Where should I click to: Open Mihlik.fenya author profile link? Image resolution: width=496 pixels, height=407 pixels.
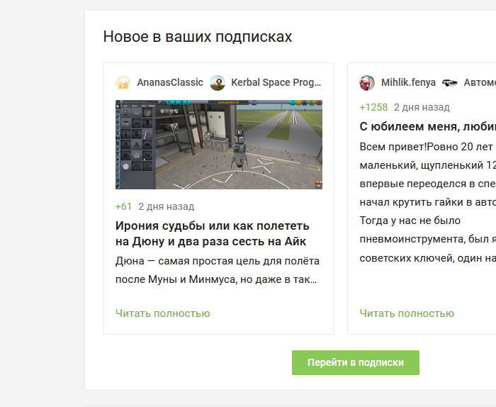408,82
